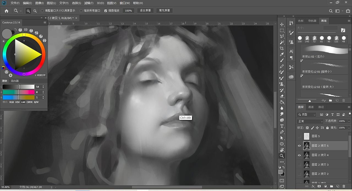The height and width of the screenshot is (191, 352).
Task: Open the 图层(L) menu
Action: click(x=51, y=3)
